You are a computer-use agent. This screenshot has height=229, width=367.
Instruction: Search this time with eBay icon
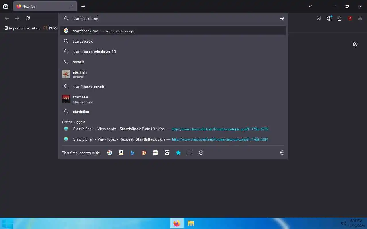pos(155,153)
